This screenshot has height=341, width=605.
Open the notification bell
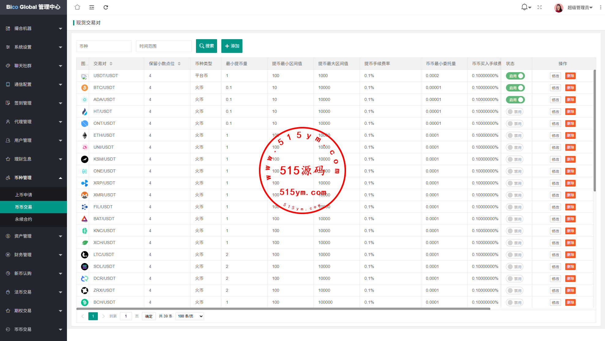(x=525, y=7)
